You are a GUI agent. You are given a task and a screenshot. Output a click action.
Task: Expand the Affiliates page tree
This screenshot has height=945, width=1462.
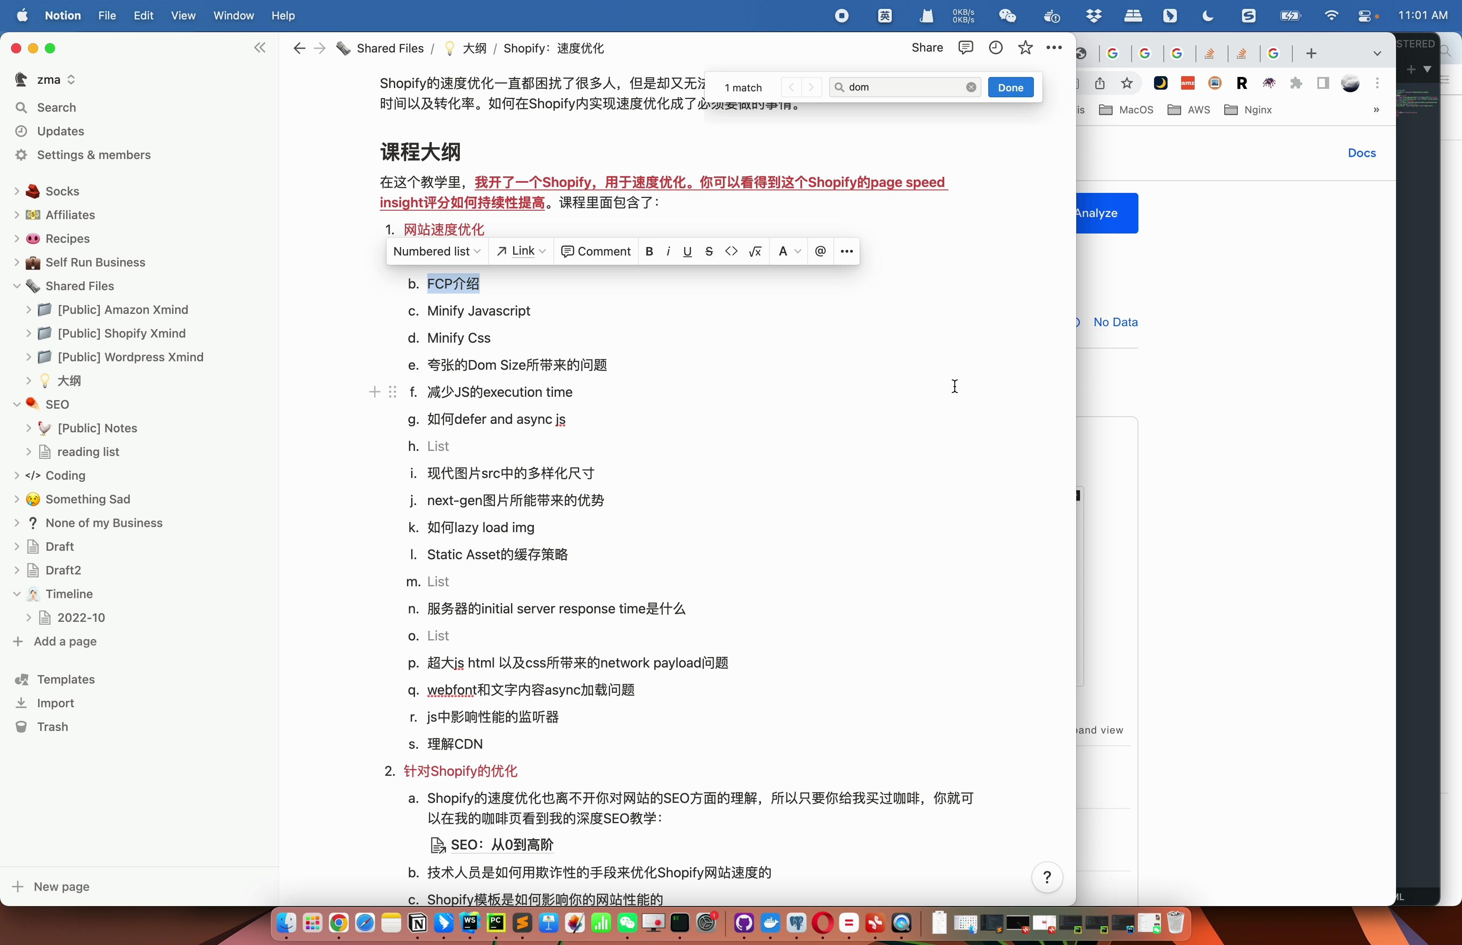(x=16, y=215)
